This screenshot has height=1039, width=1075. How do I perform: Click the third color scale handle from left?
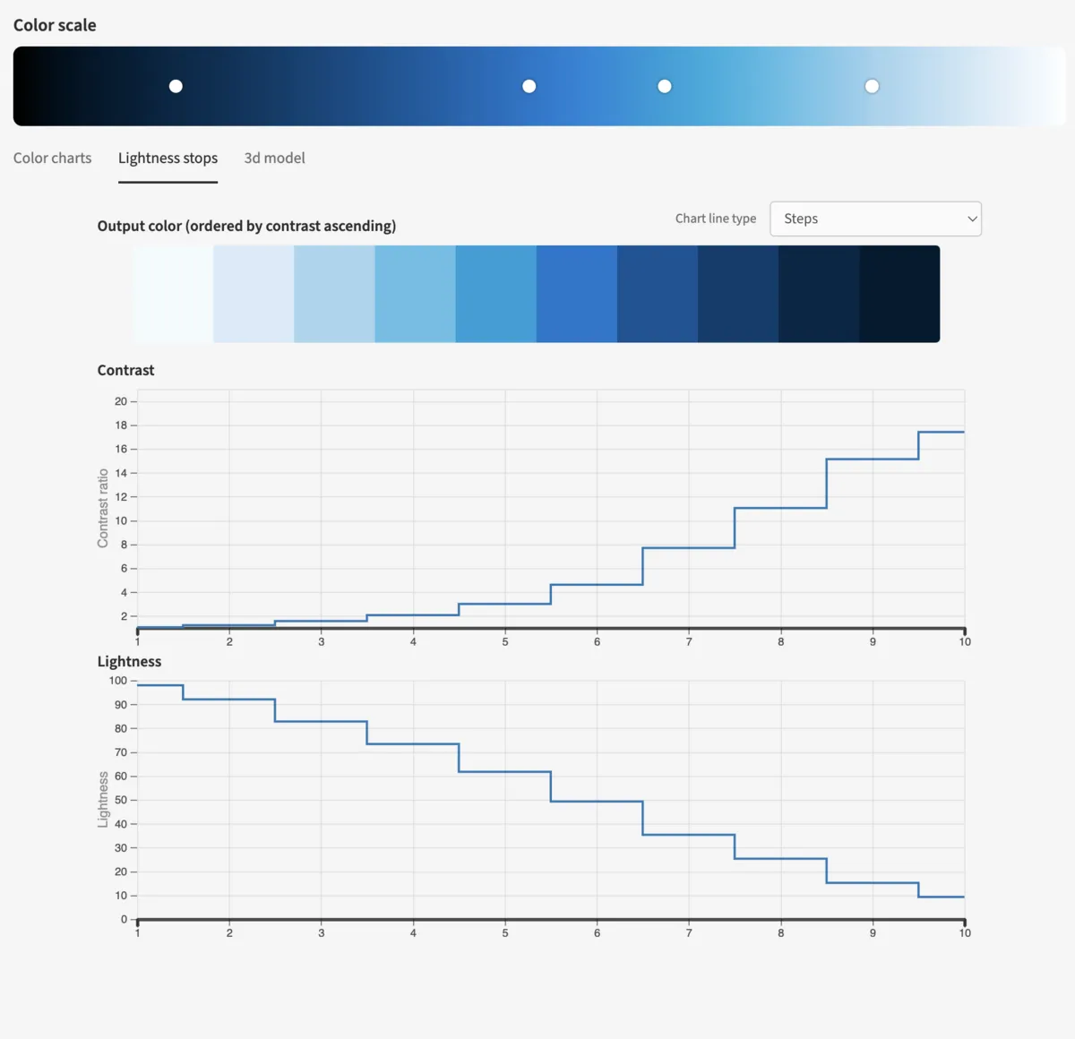pyautogui.click(x=665, y=86)
